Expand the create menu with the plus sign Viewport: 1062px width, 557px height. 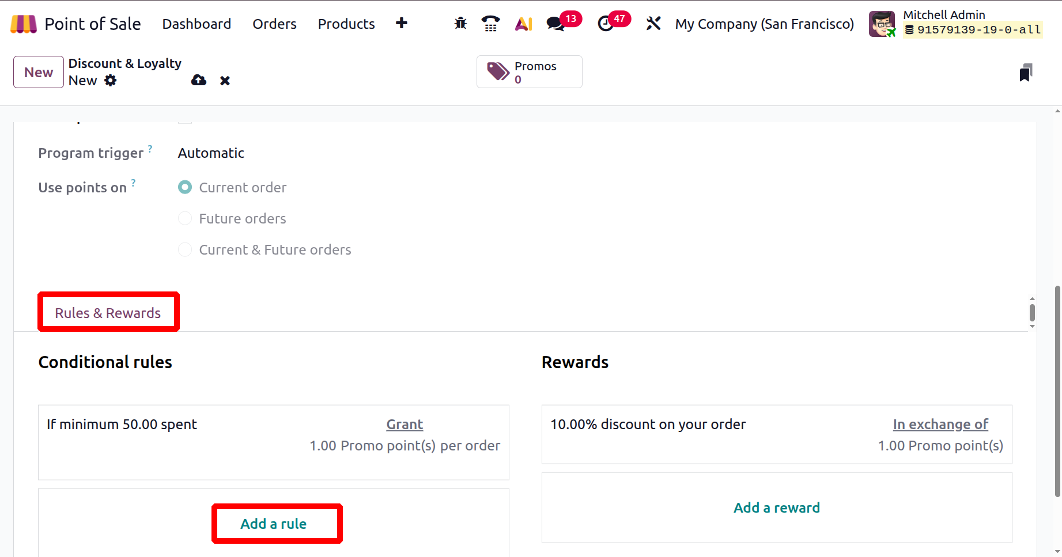[x=401, y=23]
